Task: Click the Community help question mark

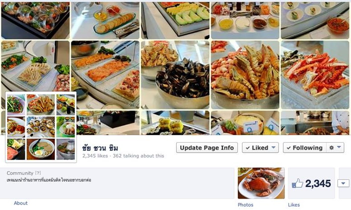Action: point(38,173)
